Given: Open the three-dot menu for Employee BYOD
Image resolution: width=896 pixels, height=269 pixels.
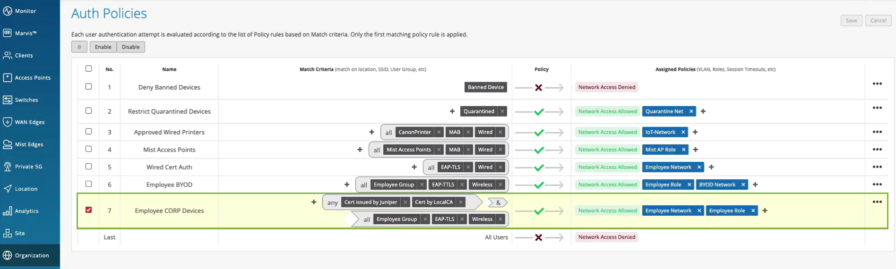Looking at the screenshot, I should 877,185.
